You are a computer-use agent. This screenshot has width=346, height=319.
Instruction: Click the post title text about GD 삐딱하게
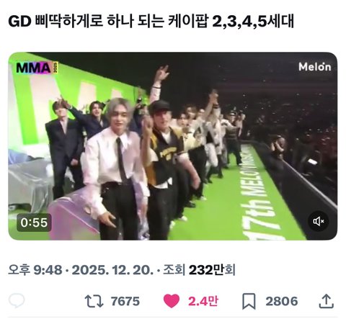151,22
